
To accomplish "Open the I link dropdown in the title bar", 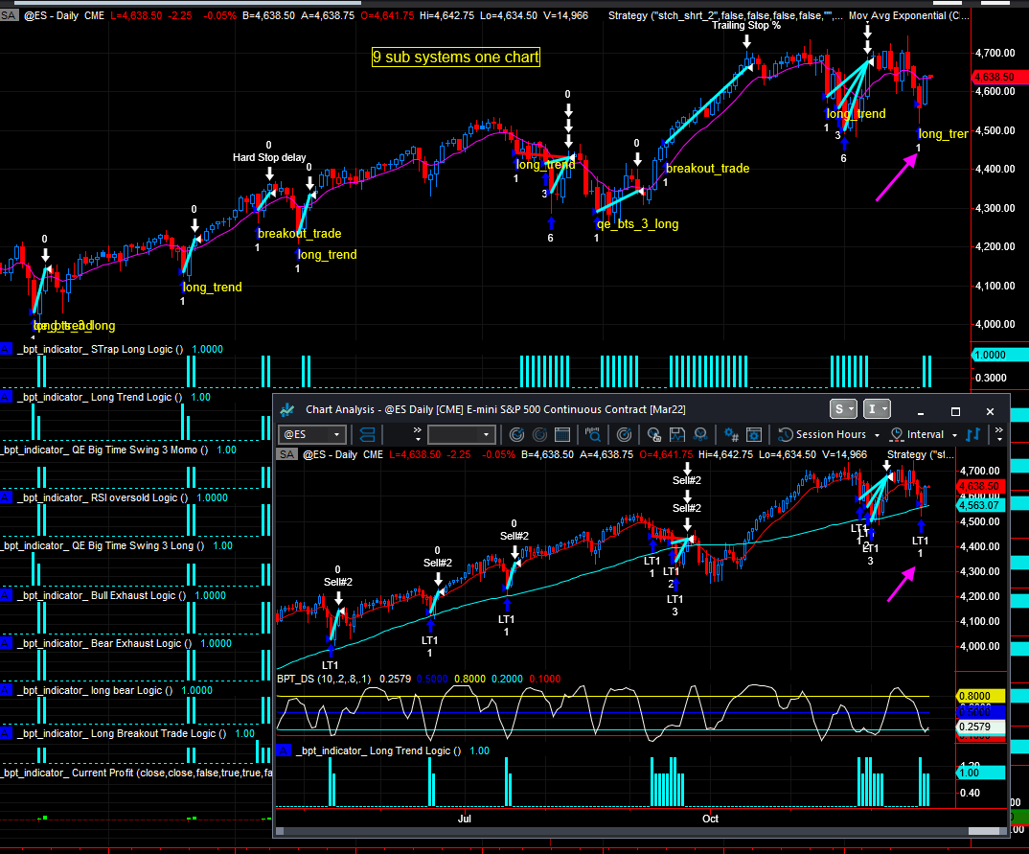I will pyautogui.click(x=876, y=409).
